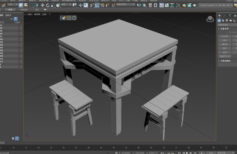Click Select and Manipulate icon
The width and height of the screenshot is (237, 154).
[x=80, y=5]
